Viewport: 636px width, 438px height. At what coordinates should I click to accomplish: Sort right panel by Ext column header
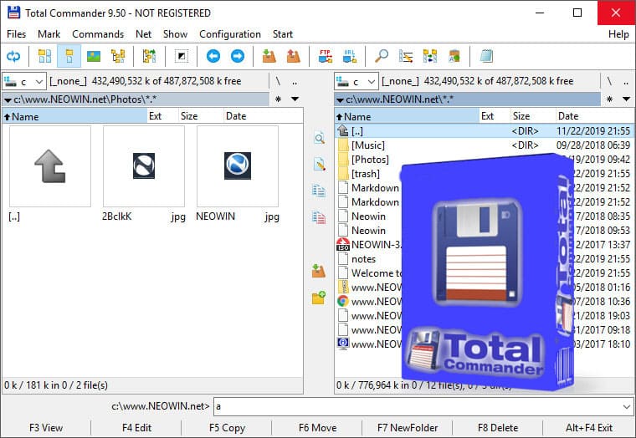click(x=495, y=116)
